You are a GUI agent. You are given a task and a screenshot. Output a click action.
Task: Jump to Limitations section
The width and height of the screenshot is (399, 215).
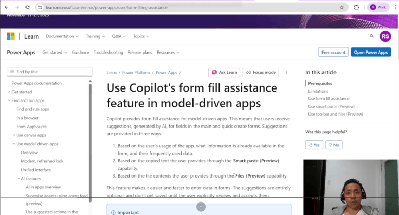tap(318, 91)
